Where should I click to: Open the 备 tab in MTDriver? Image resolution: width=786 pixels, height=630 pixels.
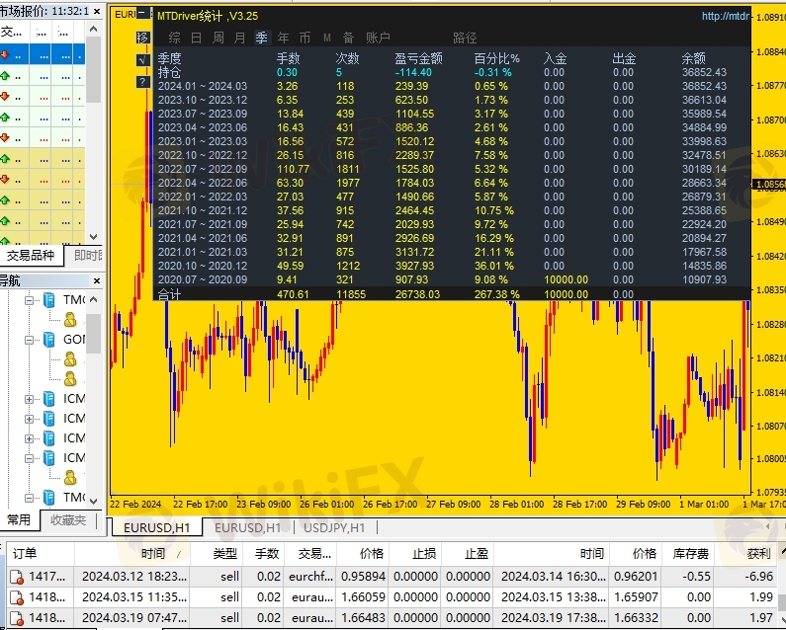click(348, 38)
